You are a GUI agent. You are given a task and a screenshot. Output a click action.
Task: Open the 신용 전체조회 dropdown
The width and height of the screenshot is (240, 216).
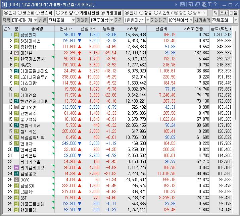(x=73, y=20)
